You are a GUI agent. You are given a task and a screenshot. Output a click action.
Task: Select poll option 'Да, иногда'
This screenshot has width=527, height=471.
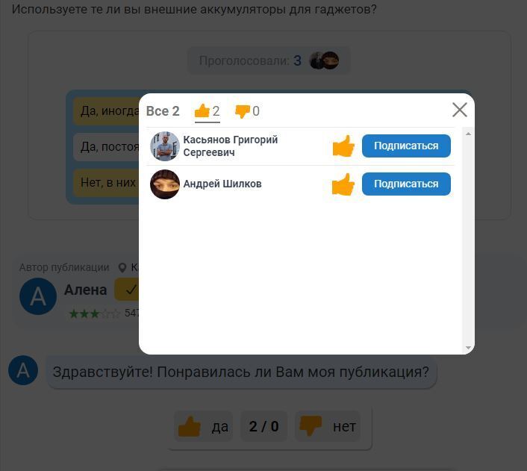106,111
